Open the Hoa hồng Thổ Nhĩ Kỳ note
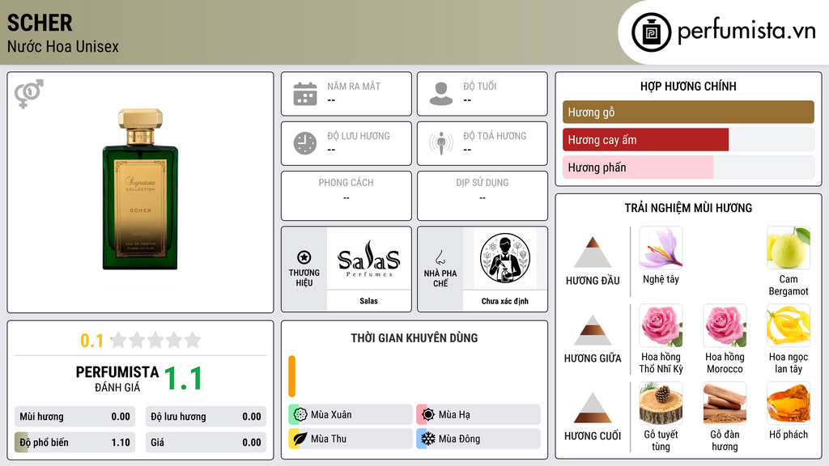The height and width of the screenshot is (466, 829). (661, 325)
